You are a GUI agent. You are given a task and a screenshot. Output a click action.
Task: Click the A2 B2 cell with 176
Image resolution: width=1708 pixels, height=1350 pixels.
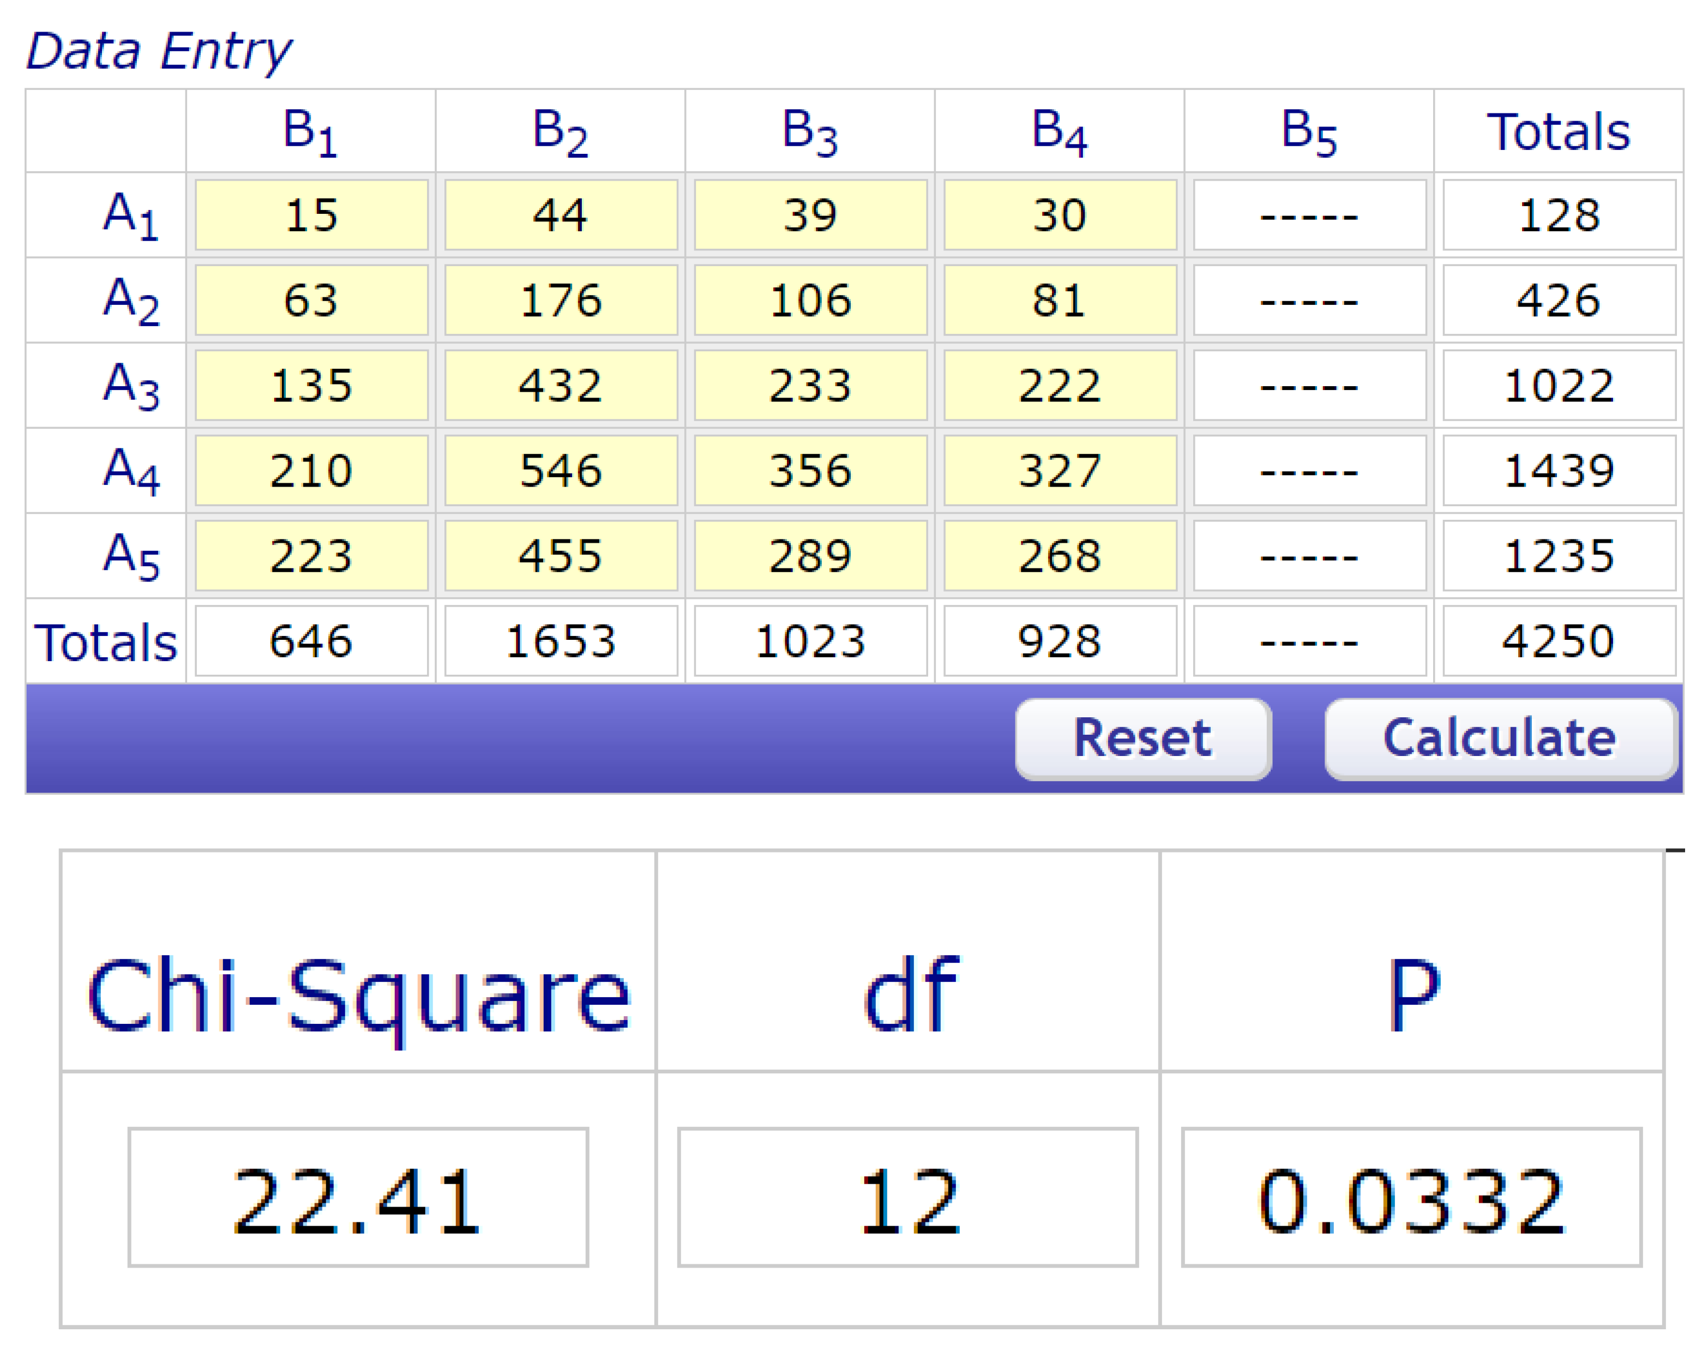point(561,301)
